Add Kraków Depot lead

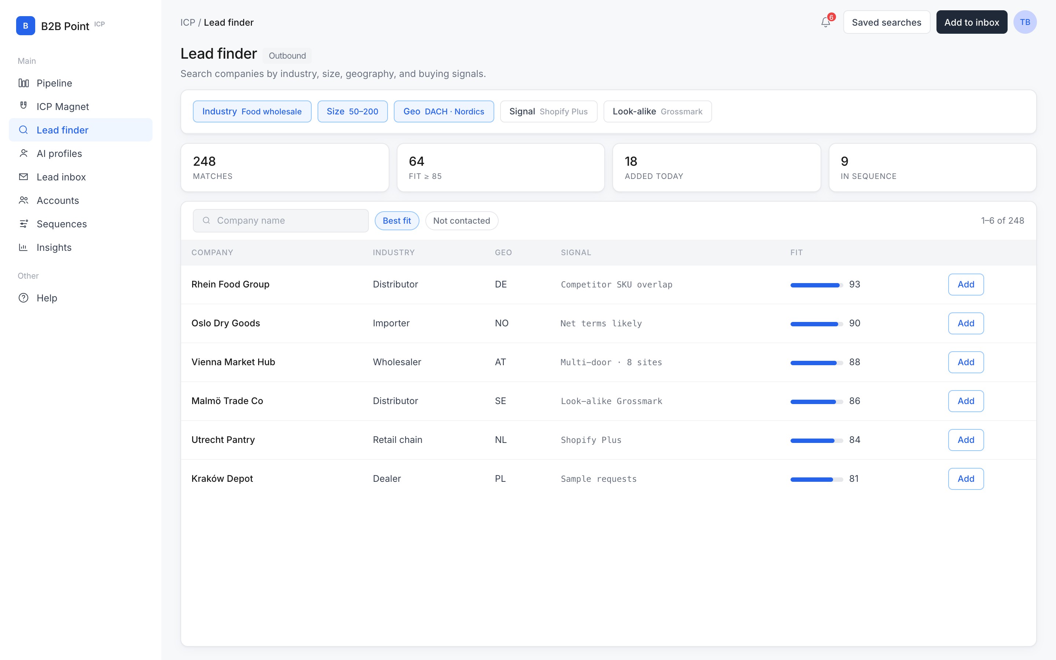(x=966, y=478)
